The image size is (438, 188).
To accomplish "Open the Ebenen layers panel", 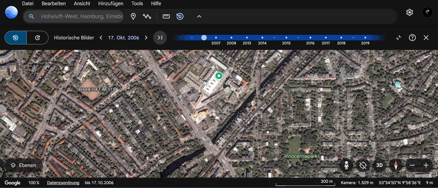I will coord(23,165).
